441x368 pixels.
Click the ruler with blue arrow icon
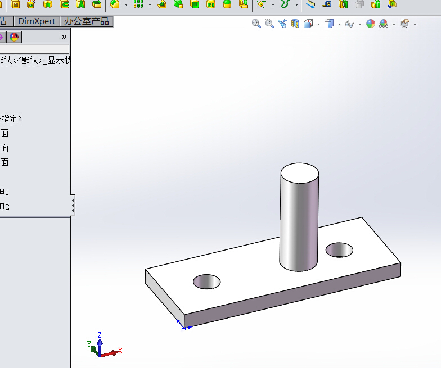[x=310, y=4]
